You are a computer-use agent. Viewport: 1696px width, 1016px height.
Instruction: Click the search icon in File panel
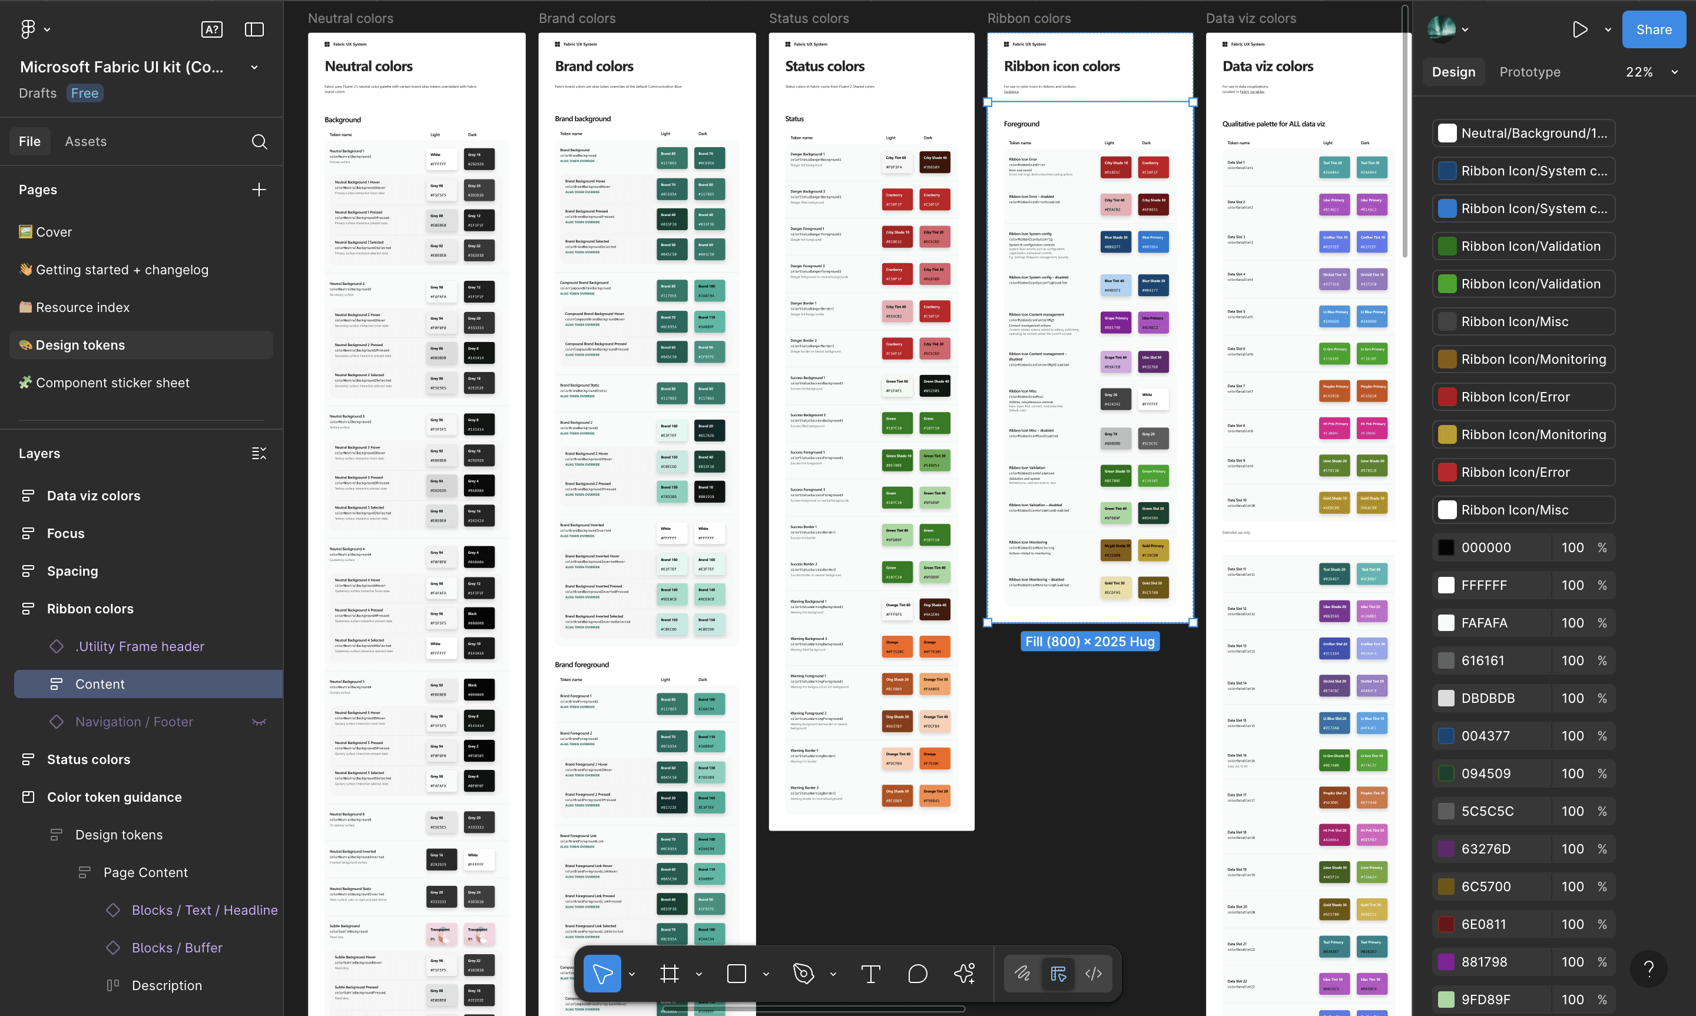(x=259, y=142)
